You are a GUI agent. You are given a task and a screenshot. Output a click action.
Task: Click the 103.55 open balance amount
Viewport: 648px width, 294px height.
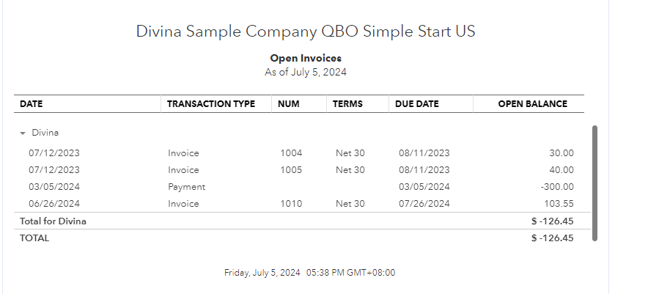(x=559, y=204)
